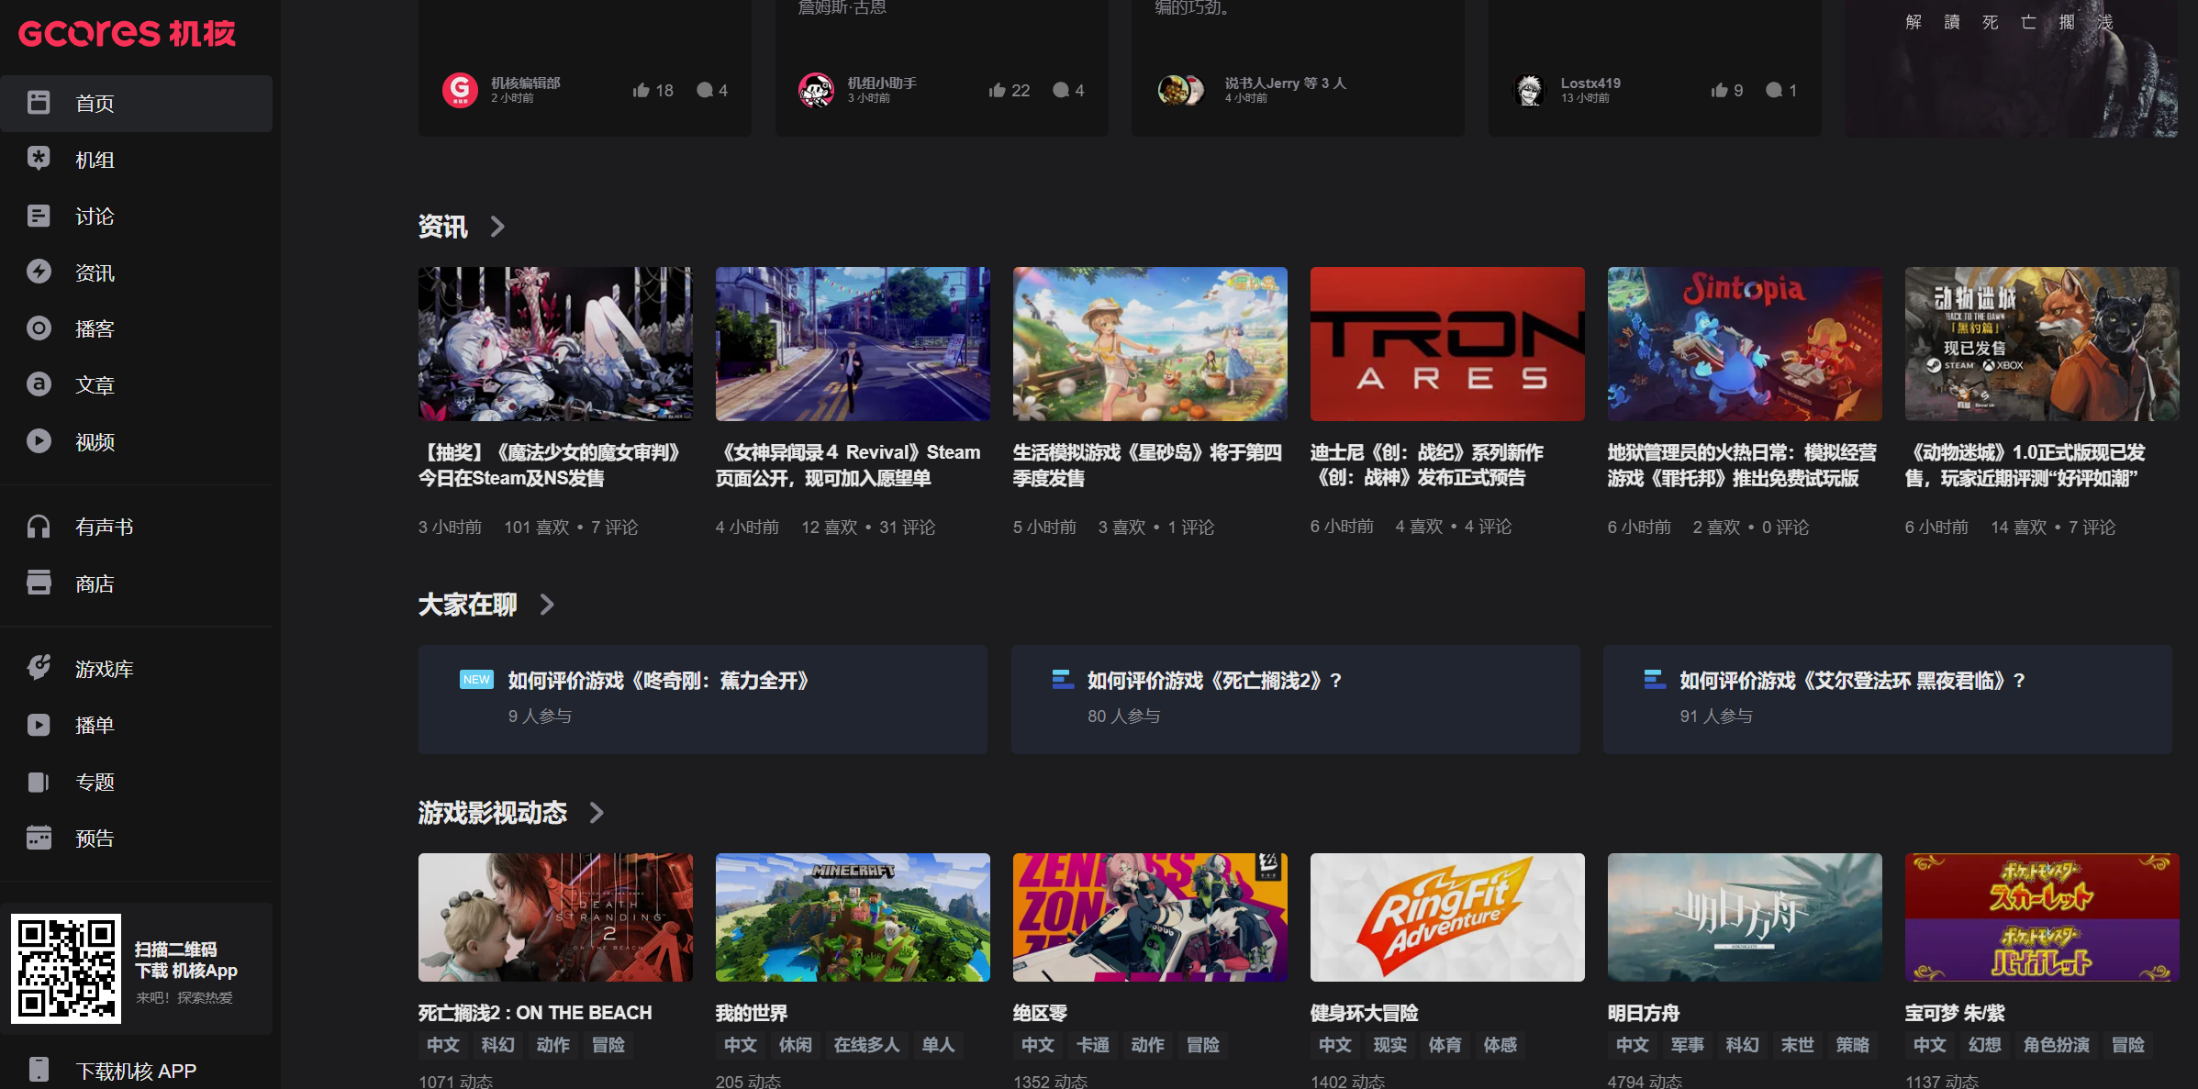Click 体感 tag under 健身环大冒险
2198x1089 pixels.
click(1501, 1045)
